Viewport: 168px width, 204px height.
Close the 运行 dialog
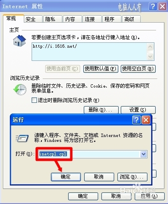pos(146,120)
